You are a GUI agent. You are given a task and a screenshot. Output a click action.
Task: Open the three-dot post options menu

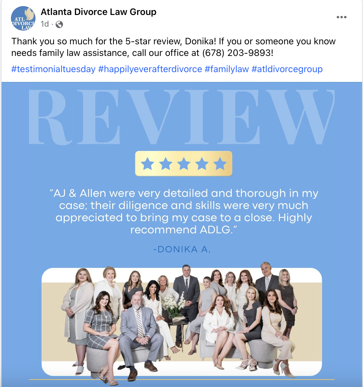[x=341, y=17]
